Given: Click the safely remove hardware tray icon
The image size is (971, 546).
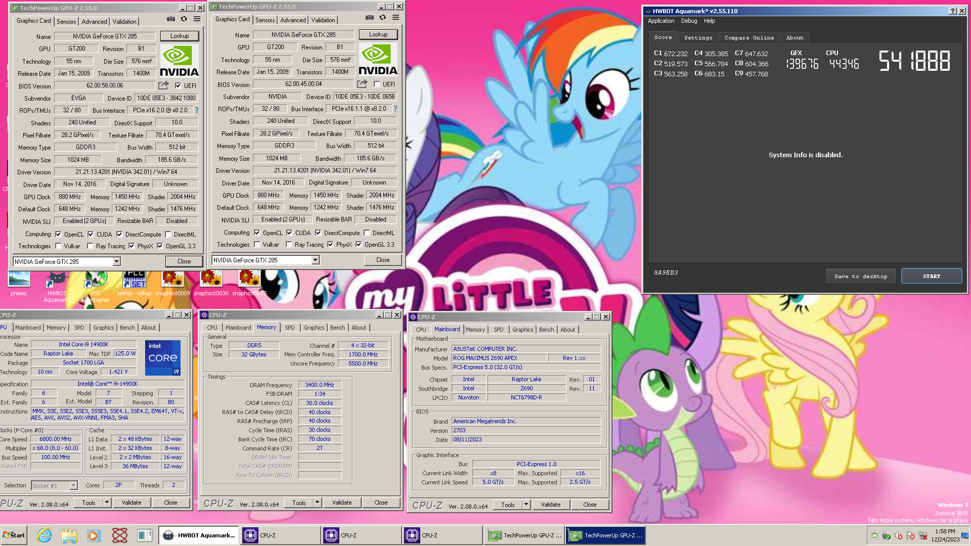Looking at the screenshot, I should (x=886, y=536).
